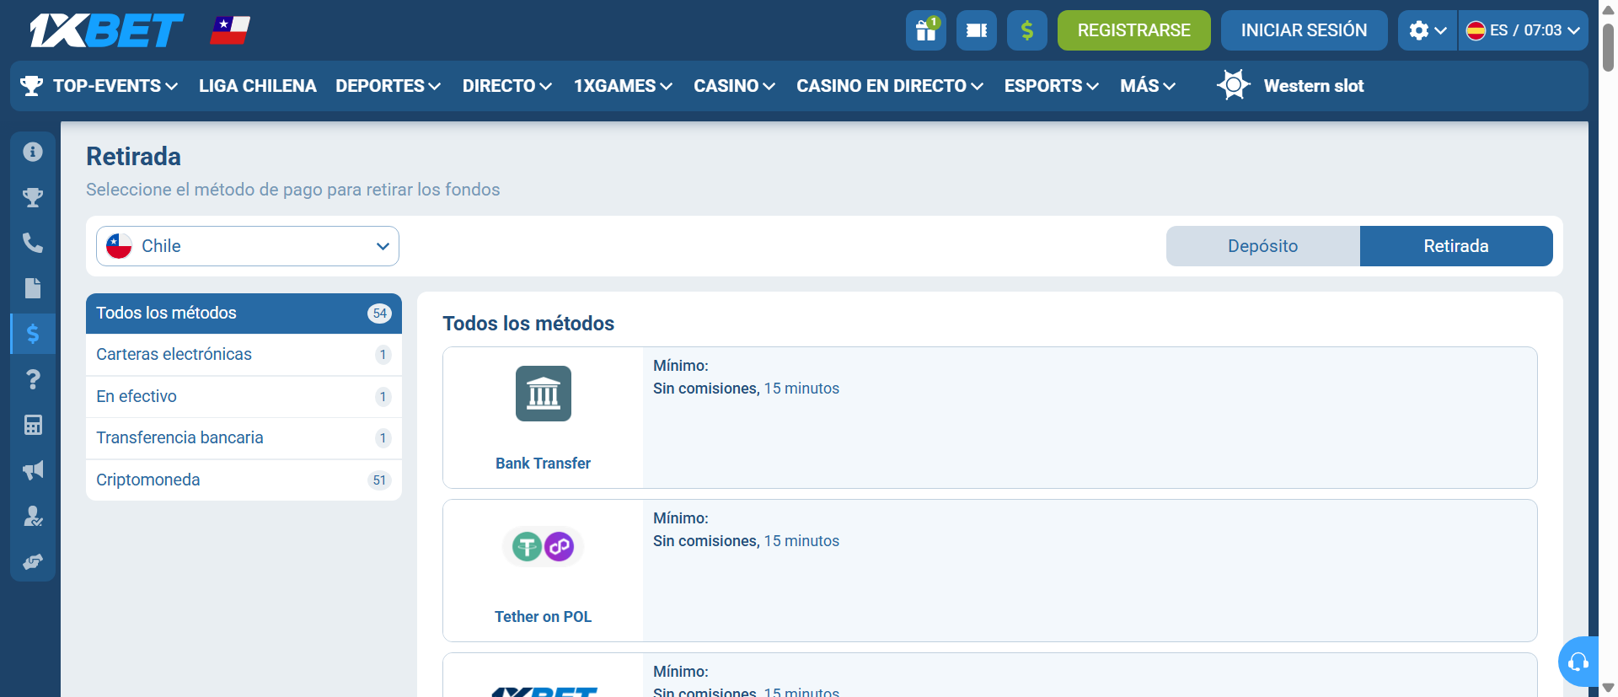
Task: Click the Tether on POL label
Action: click(x=544, y=617)
